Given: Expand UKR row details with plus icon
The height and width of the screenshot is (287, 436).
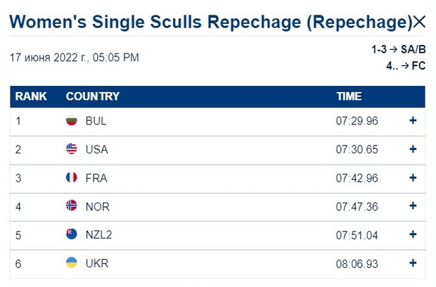Looking at the screenshot, I should pos(413,263).
